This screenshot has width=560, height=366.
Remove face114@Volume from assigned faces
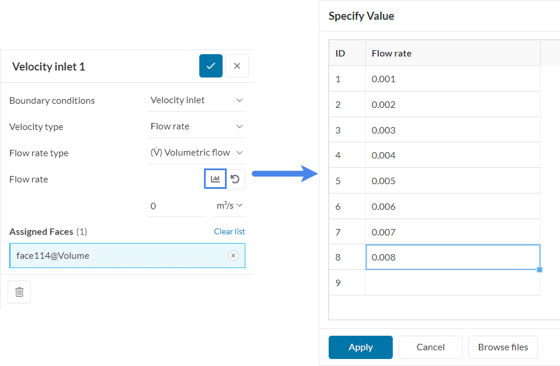tap(233, 255)
